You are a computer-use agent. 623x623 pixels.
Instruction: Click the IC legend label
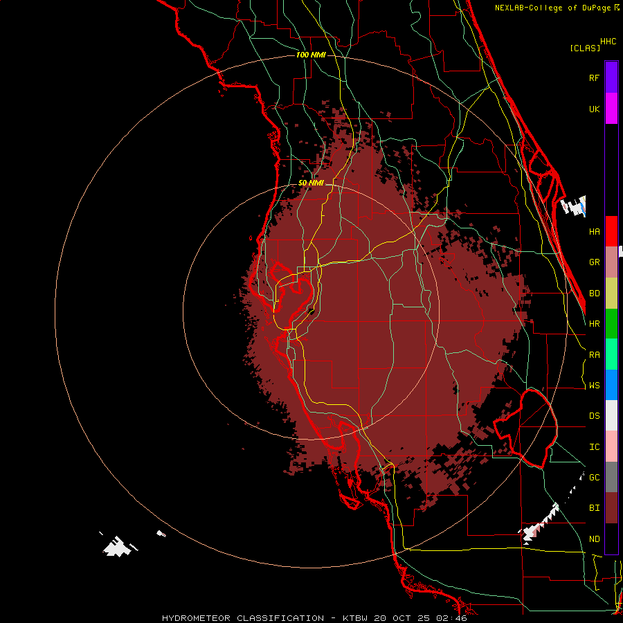point(594,447)
